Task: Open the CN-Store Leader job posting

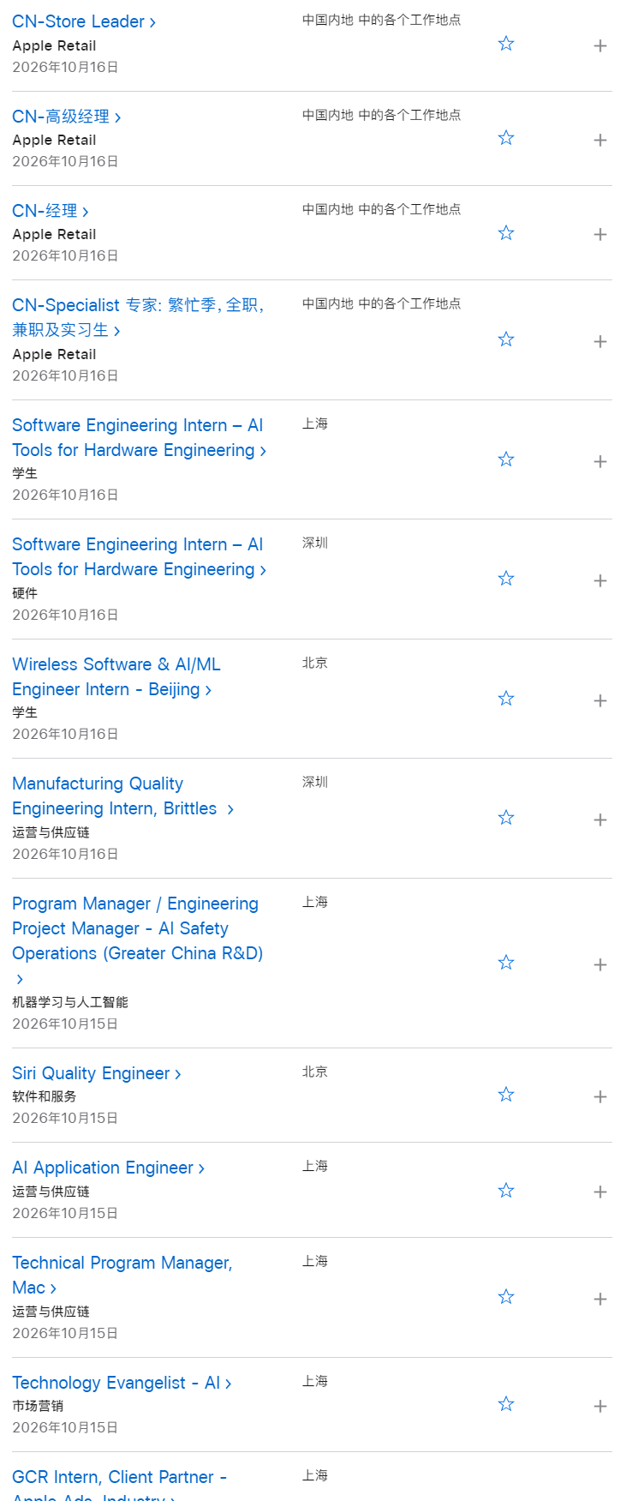Action: [x=84, y=21]
